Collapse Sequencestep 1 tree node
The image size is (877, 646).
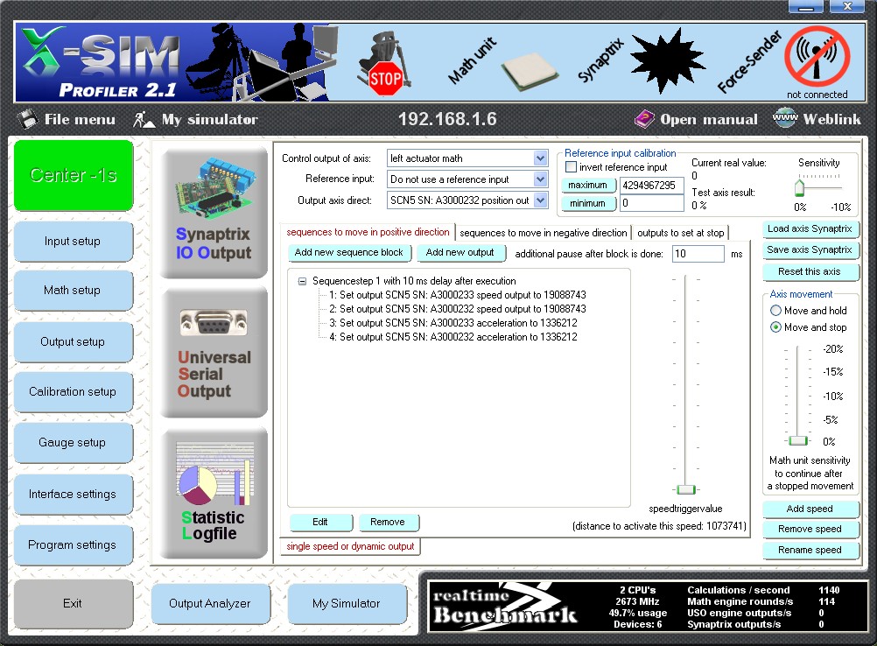tap(302, 281)
